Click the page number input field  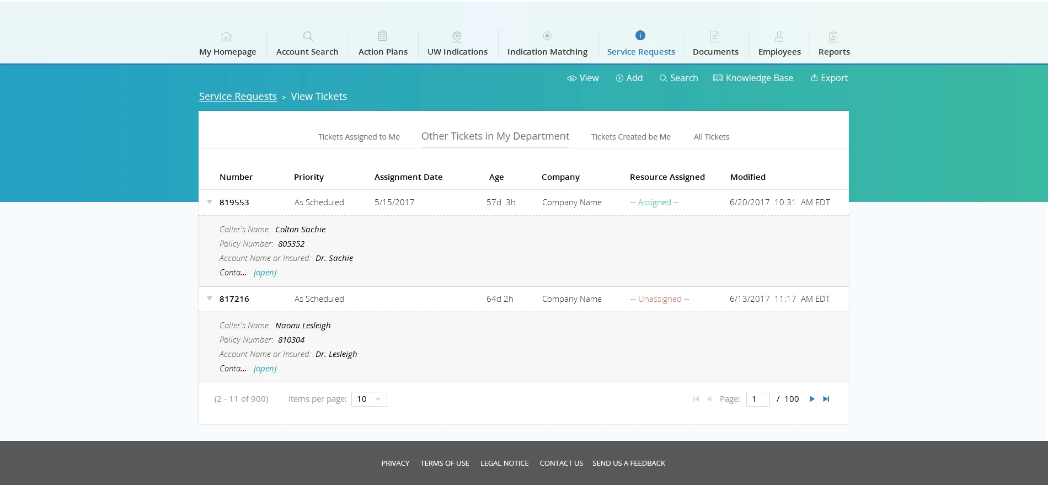pos(758,399)
